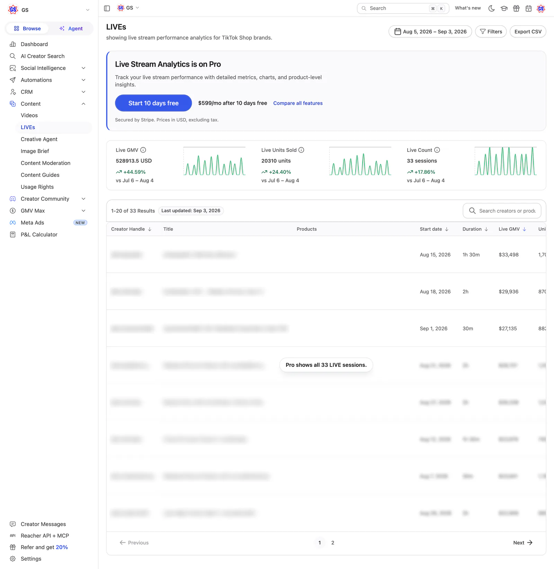Collapse Content section chevron
Image resolution: width=554 pixels, height=569 pixels.
[x=83, y=104]
